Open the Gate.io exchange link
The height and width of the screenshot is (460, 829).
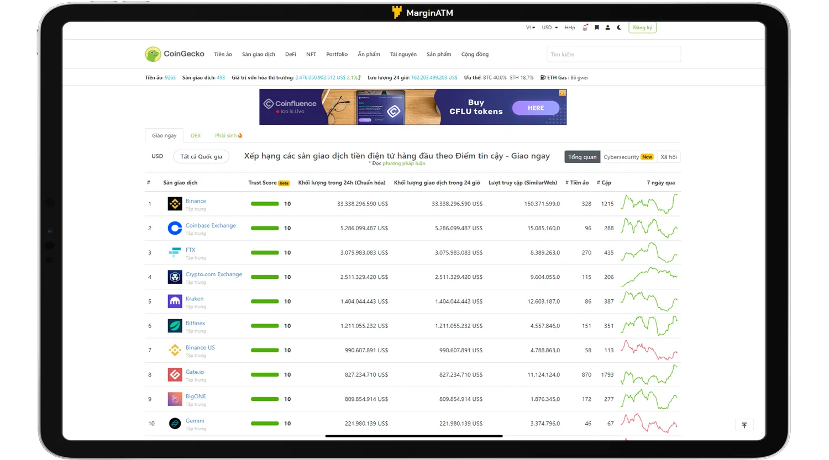pos(195,372)
